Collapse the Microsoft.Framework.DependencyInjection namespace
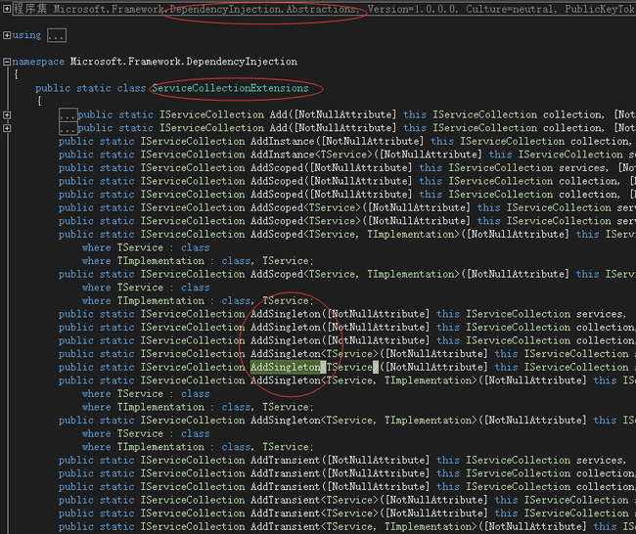Viewport: 636px width, 534px height. pyautogui.click(x=7, y=62)
